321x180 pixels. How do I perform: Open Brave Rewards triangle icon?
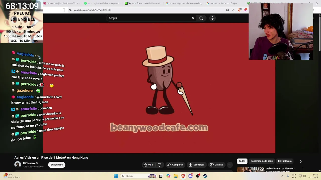pyautogui.click(x=245, y=10)
